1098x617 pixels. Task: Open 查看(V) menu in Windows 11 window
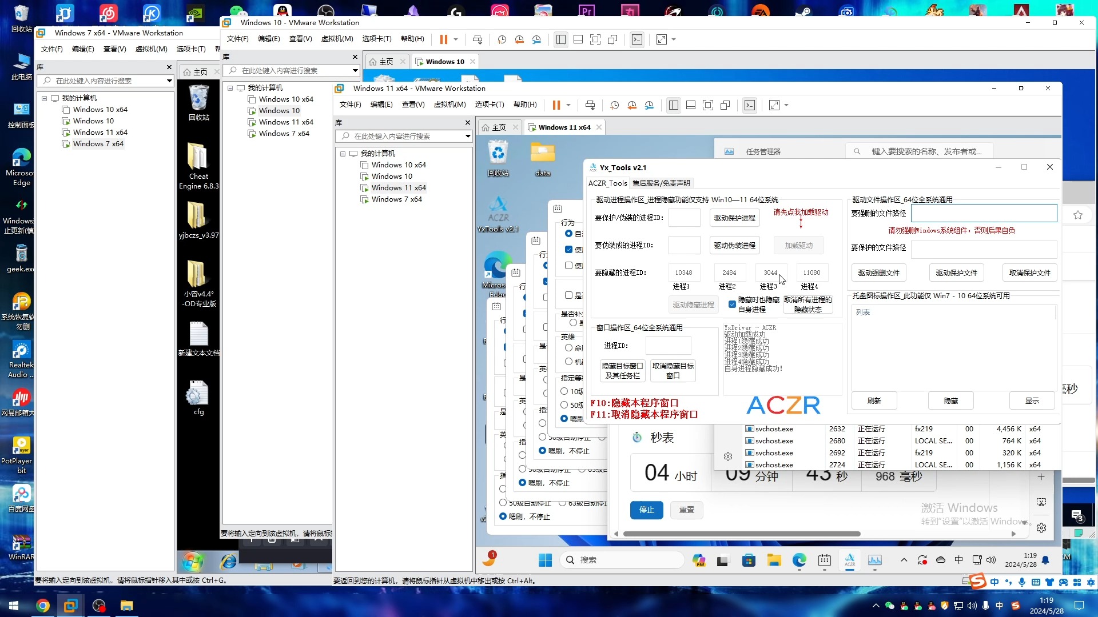[413, 105]
